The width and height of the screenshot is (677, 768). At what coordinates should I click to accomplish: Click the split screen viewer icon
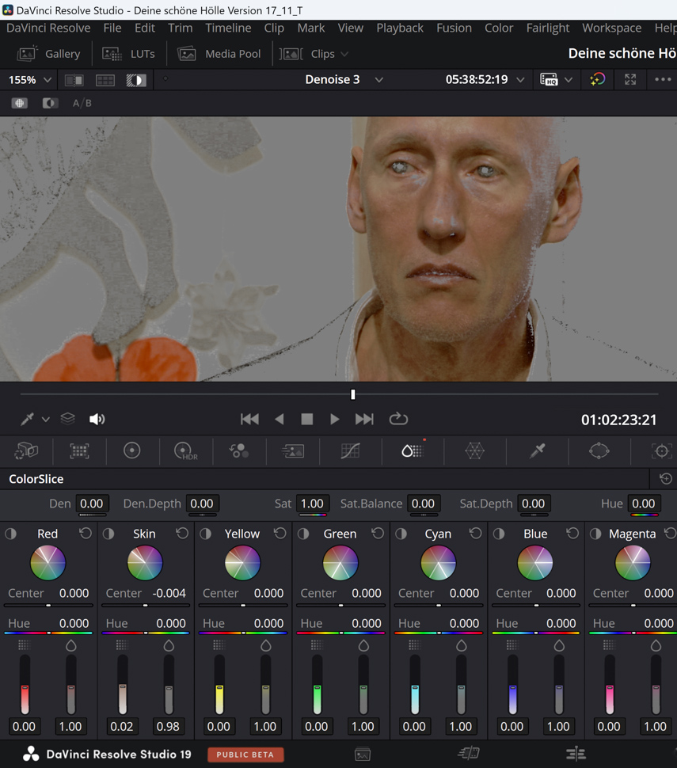click(x=105, y=80)
